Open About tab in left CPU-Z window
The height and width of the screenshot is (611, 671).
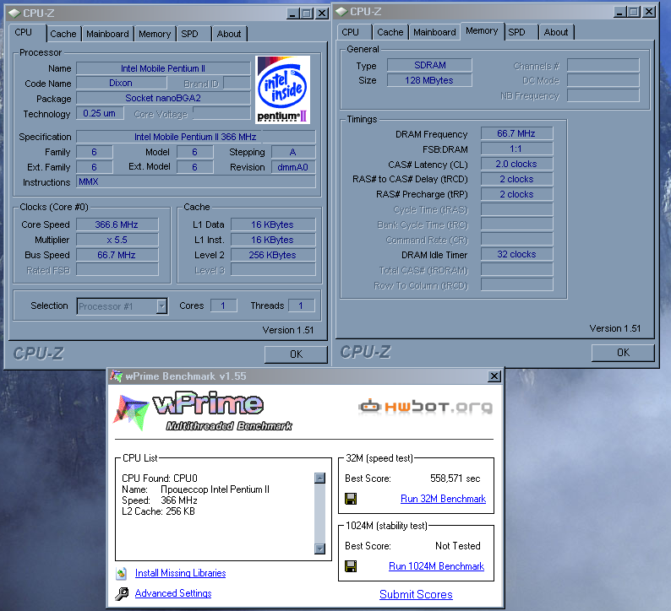(229, 34)
